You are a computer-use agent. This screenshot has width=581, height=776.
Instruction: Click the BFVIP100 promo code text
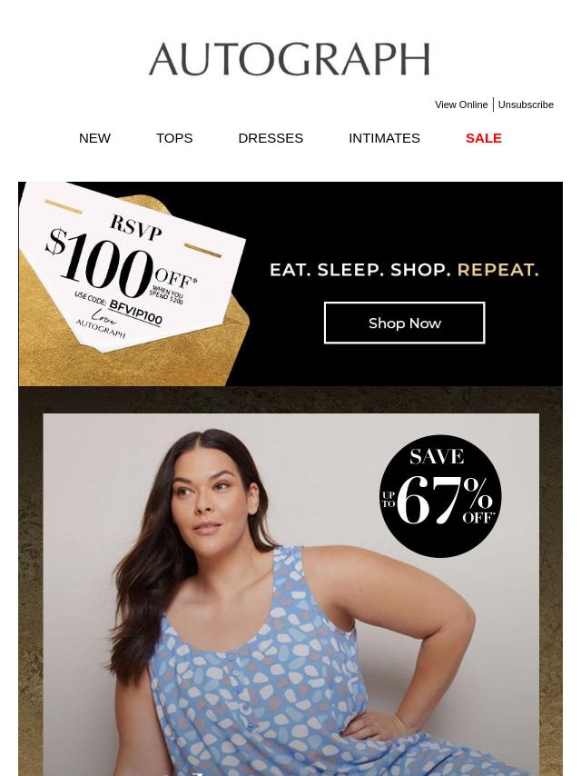[x=135, y=313]
